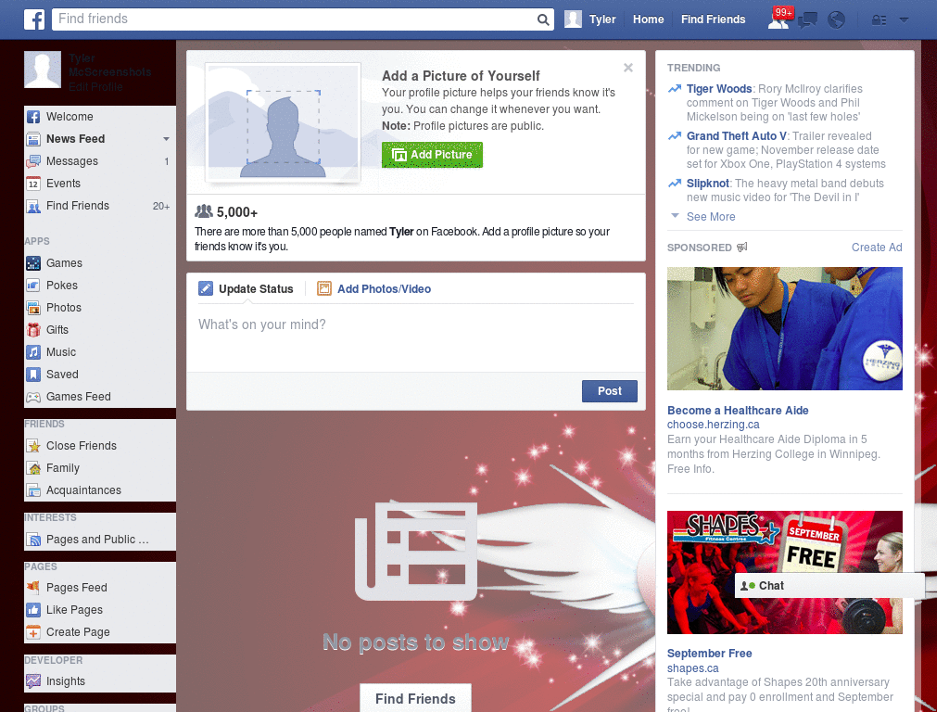Open the account menu dropdown arrow
The width and height of the screenshot is (949, 712).
pos(904,20)
